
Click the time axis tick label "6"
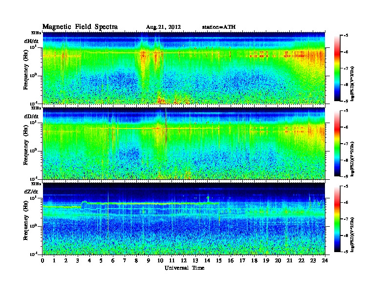coord(113,261)
